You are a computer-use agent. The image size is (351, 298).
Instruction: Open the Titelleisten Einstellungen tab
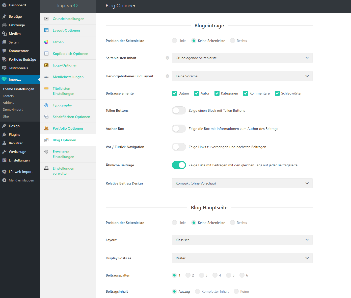pos(68,91)
